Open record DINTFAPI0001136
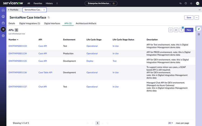The width and height of the screenshot is (202, 126). (x=18, y=72)
